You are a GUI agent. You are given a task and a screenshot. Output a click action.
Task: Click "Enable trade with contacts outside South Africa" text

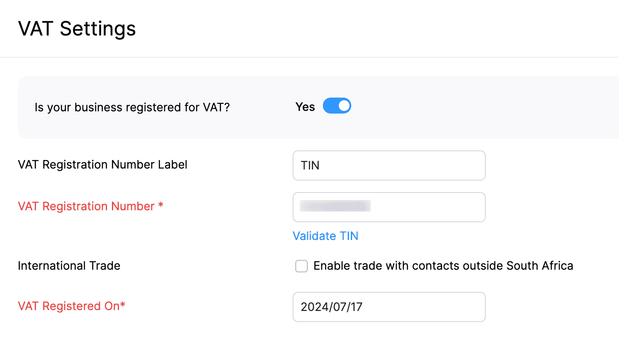tap(443, 266)
